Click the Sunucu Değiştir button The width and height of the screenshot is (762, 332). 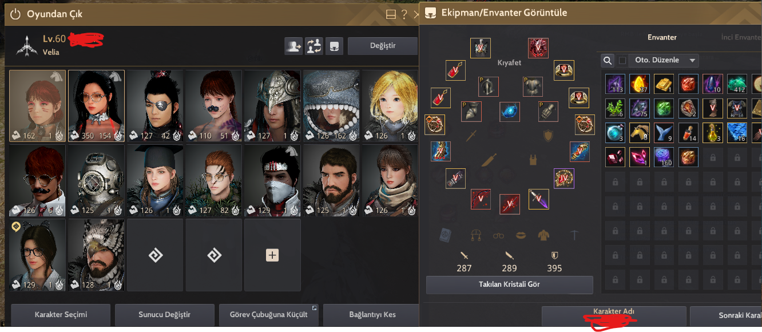coord(164,314)
